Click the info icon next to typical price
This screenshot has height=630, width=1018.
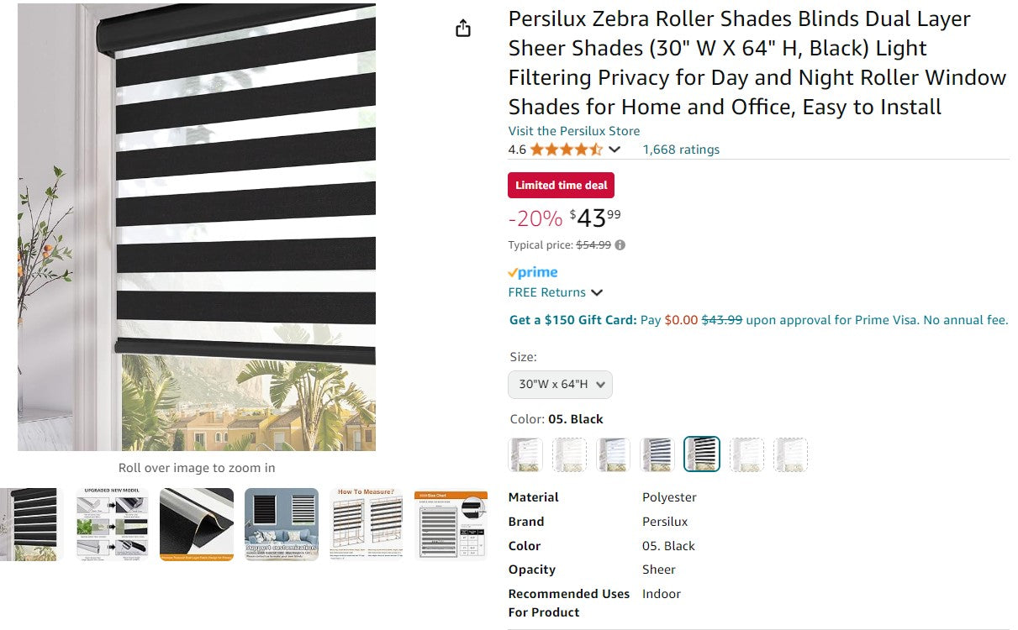[620, 244]
